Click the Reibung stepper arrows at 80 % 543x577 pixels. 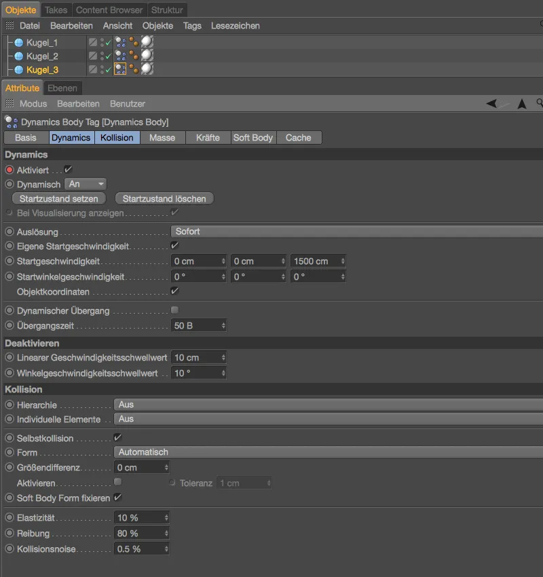coord(166,534)
